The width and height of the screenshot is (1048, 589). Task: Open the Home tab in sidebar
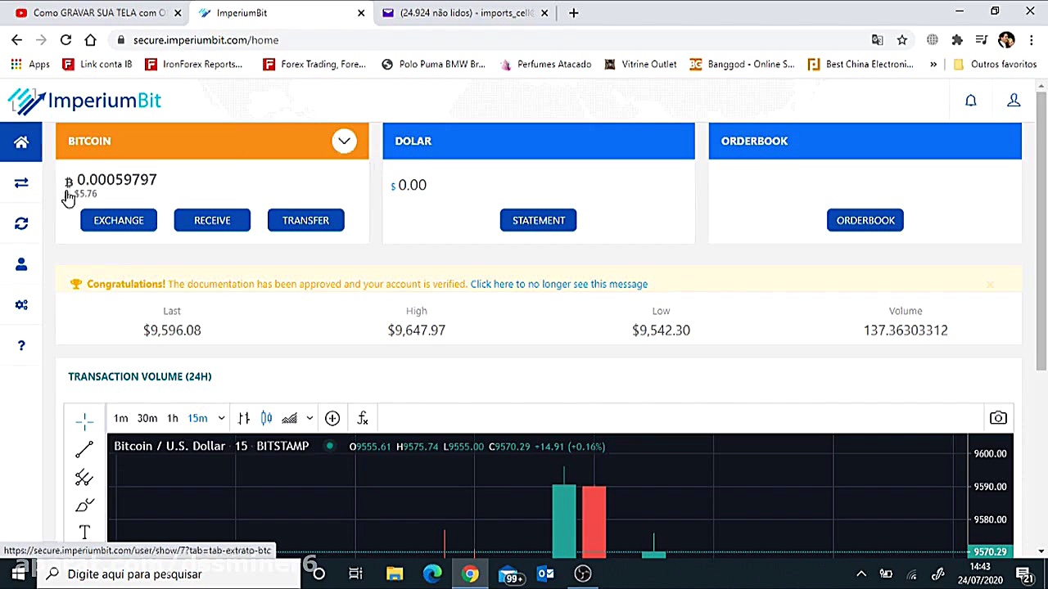21,141
